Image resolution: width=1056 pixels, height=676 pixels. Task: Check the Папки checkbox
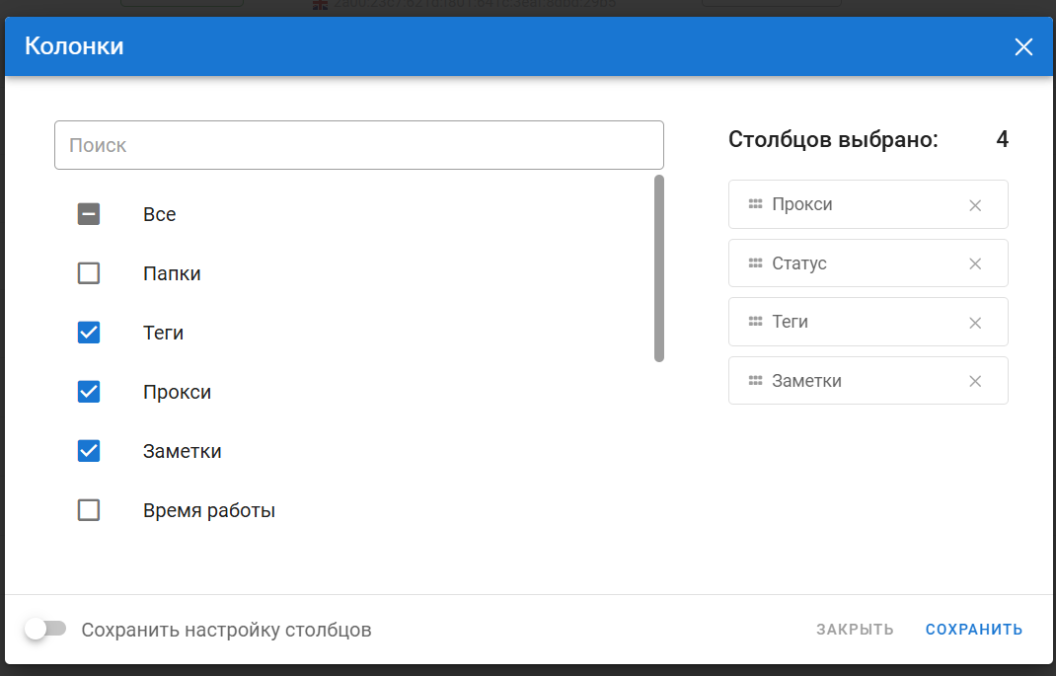[89, 273]
